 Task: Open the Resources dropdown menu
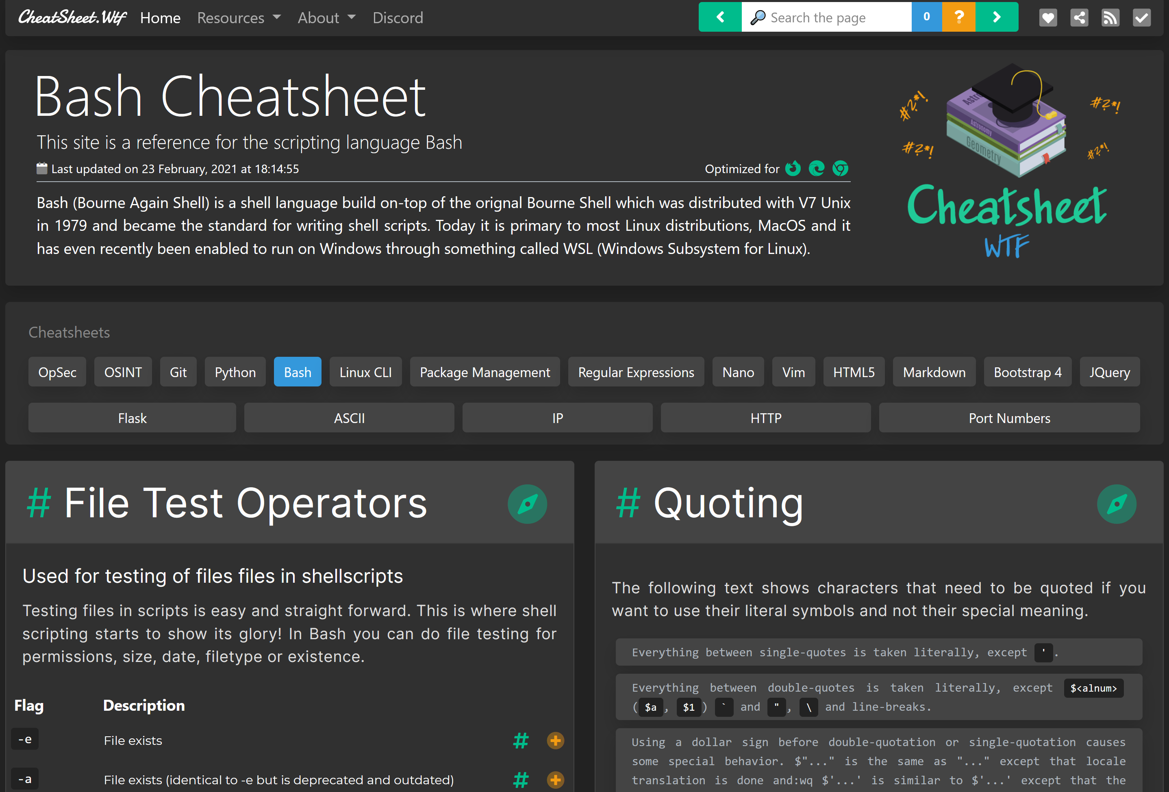click(x=239, y=18)
